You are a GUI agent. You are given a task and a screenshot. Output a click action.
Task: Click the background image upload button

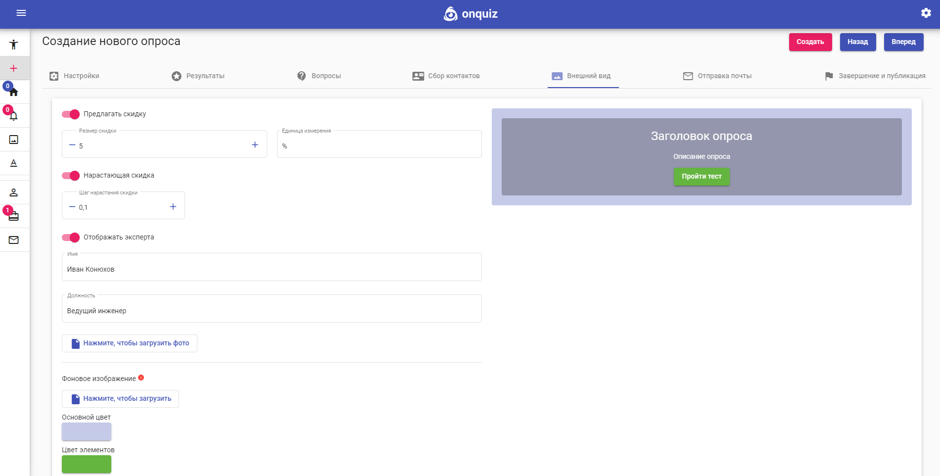pyautogui.click(x=120, y=399)
